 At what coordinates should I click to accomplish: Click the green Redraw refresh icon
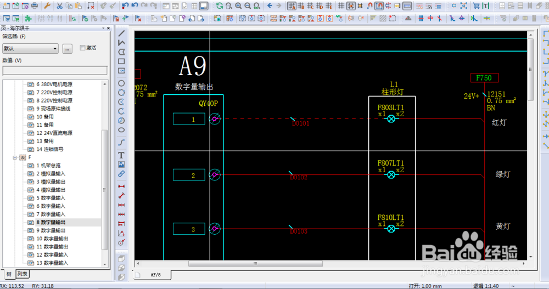[x=219, y=5]
